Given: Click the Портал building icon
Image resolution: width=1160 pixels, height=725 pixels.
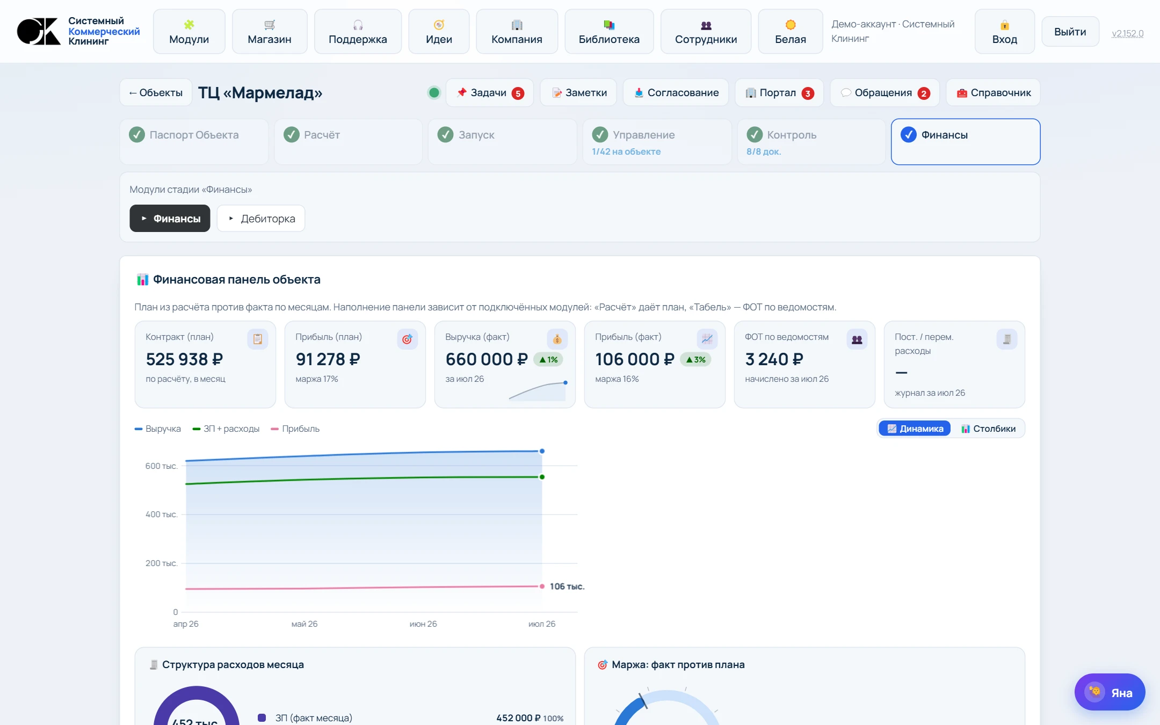Looking at the screenshot, I should pyautogui.click(x=750, y=92).
